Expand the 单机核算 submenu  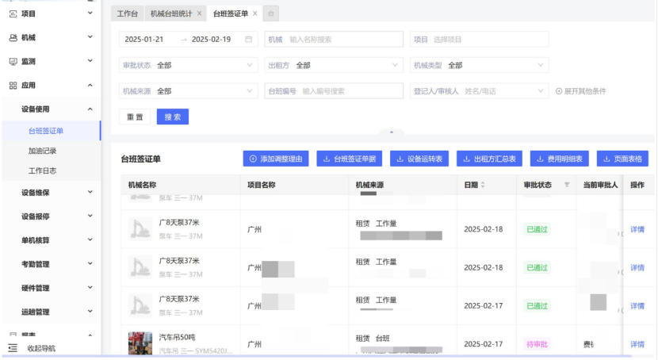click(90, 240)
